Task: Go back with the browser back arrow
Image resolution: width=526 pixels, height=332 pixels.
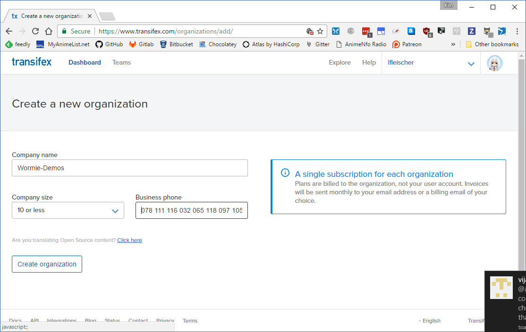Action: pyautogui.click(x=9, y=31)
